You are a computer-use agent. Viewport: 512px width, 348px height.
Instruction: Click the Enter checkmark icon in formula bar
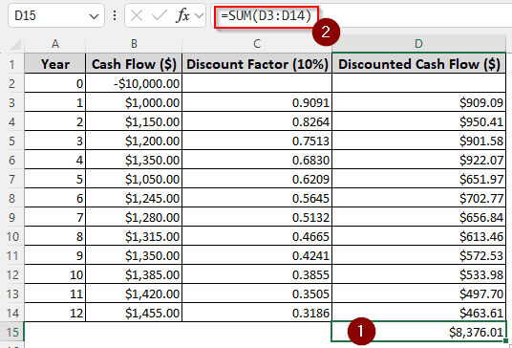tap(160, 15)
